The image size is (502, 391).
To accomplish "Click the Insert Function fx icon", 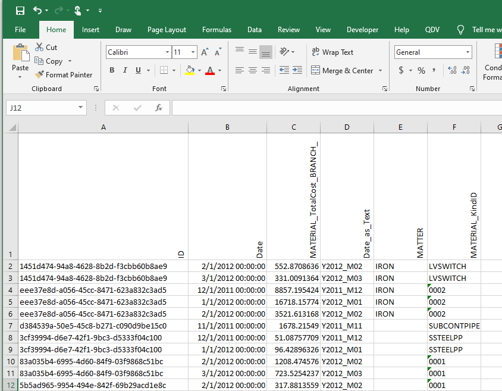I will tap(159, 108).
